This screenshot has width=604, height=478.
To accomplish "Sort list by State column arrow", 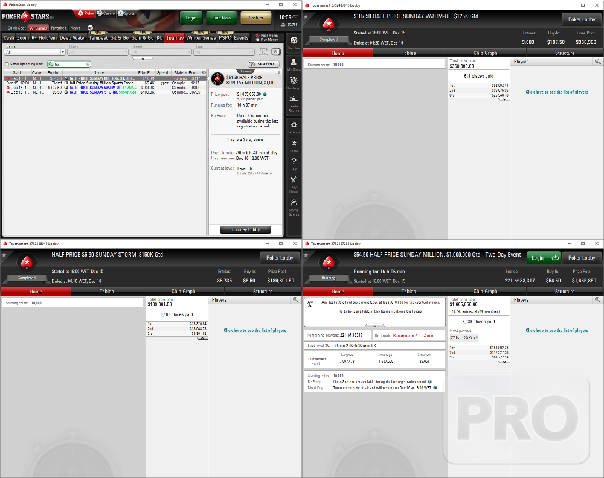I will pos(185,73).
